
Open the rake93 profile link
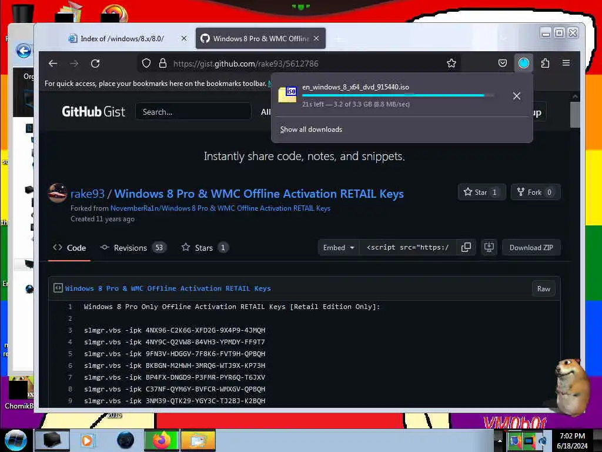pyautogui.click(x=88, y=194)
